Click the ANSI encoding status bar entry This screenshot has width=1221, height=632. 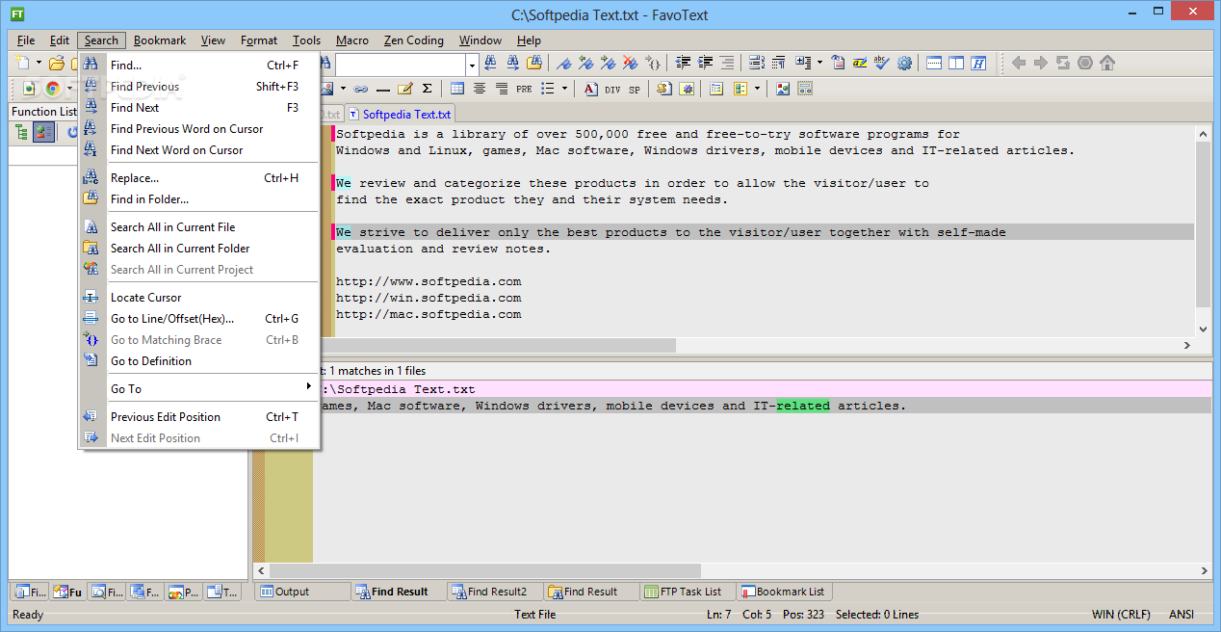point(1182,615)
